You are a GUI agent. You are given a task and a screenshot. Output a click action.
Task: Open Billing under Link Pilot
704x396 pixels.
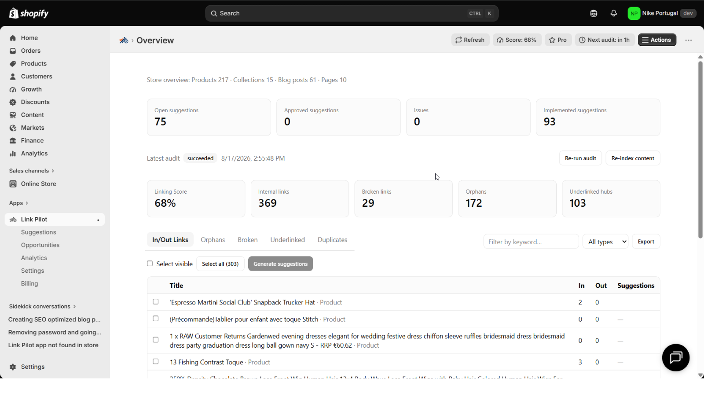click(29, 284)
